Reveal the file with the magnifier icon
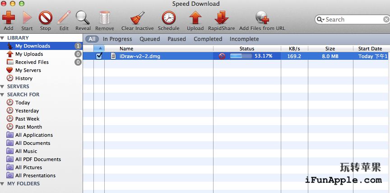Viewport: 390px width, 193px height. tap(83, 18)
